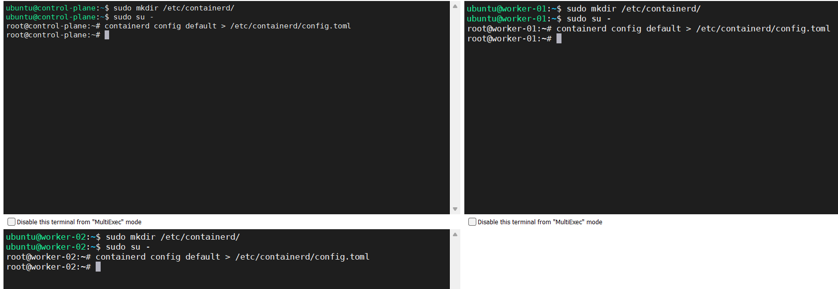Click empty area of the worker-01 terminal
The height and width of the screenshot is (289, 838).
(x=648, y=125)
